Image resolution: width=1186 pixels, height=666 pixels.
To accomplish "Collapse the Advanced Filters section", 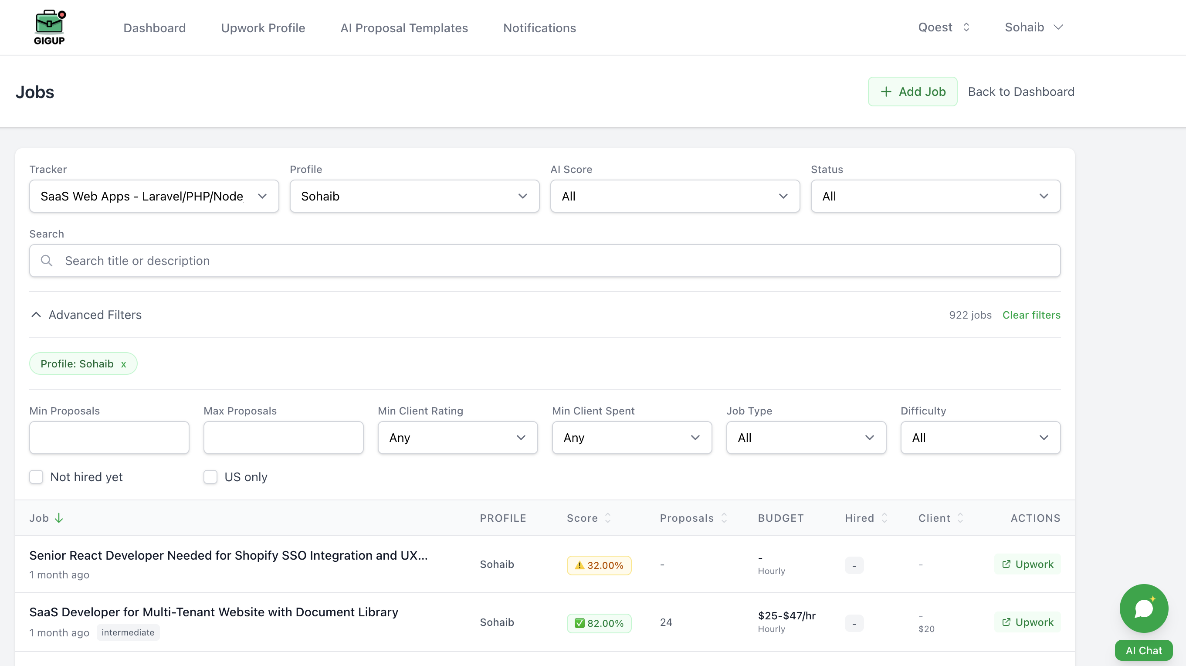I will click(x=86, y=315).
